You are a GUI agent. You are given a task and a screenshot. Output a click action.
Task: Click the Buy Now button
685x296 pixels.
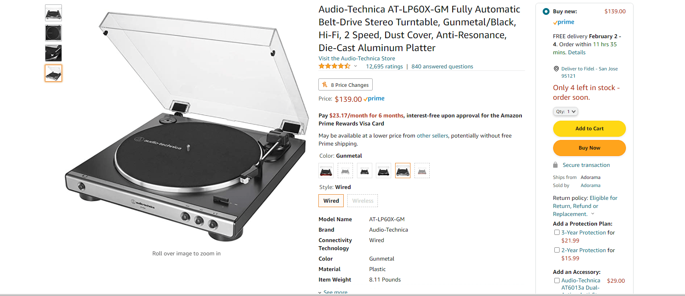click(x=589, y=148)
